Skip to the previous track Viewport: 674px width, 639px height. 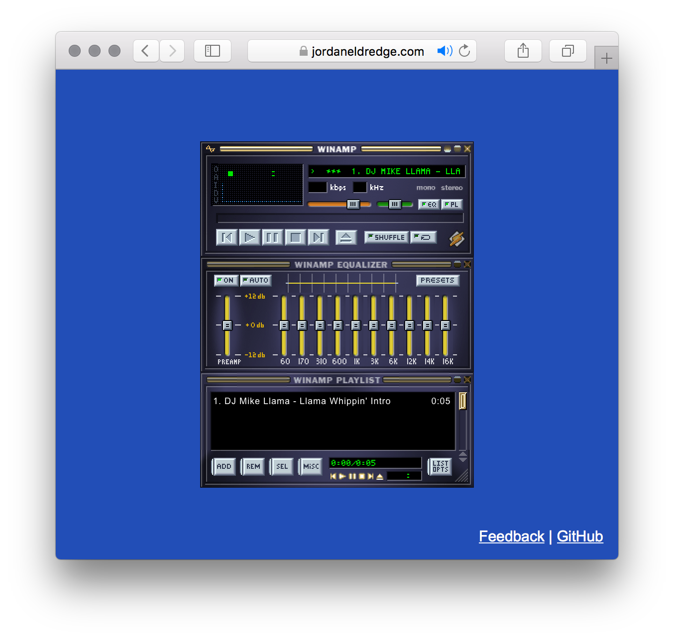pos(226,237)
